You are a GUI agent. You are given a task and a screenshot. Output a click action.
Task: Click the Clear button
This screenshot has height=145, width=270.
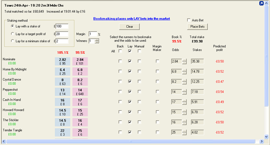129,26
